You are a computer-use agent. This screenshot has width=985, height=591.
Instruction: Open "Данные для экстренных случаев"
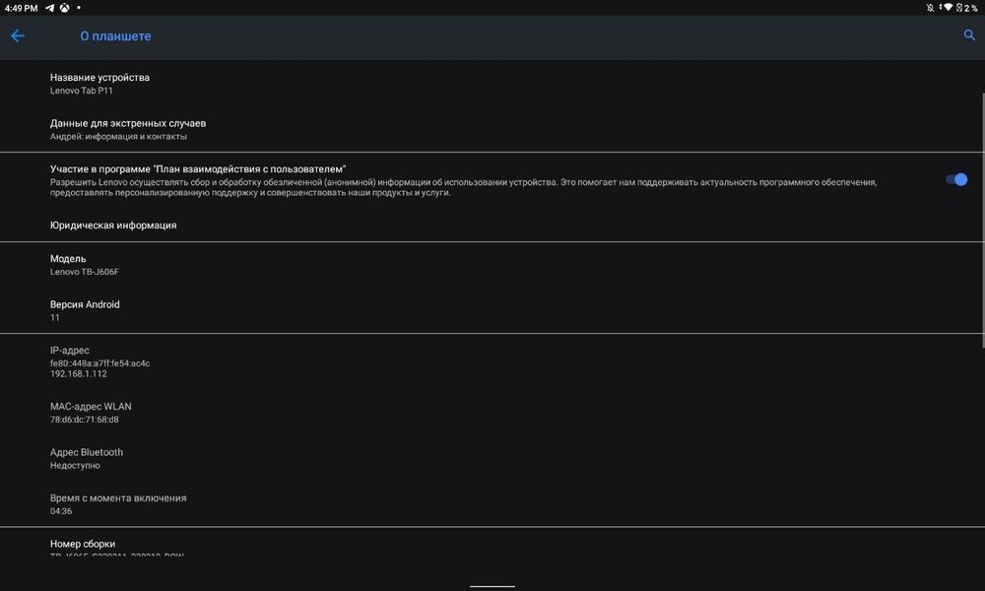[x=492, y=129]
